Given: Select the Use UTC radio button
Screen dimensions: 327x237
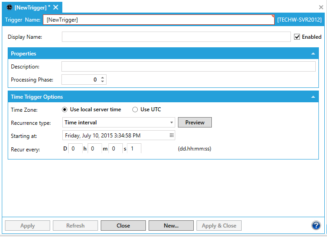Looking at the screenshot, I should [135, 109].
